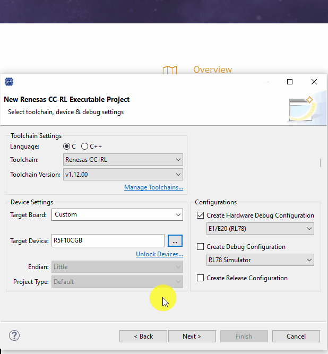Click the browse Target Device ellipsis button
The width and height of the screenshot is (328, 354).
(x=175, y=240)
